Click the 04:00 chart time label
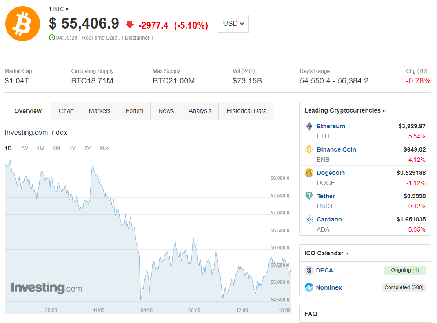This screenshot has height=323, width=437. pyautogui.click(x=146, y=310)
